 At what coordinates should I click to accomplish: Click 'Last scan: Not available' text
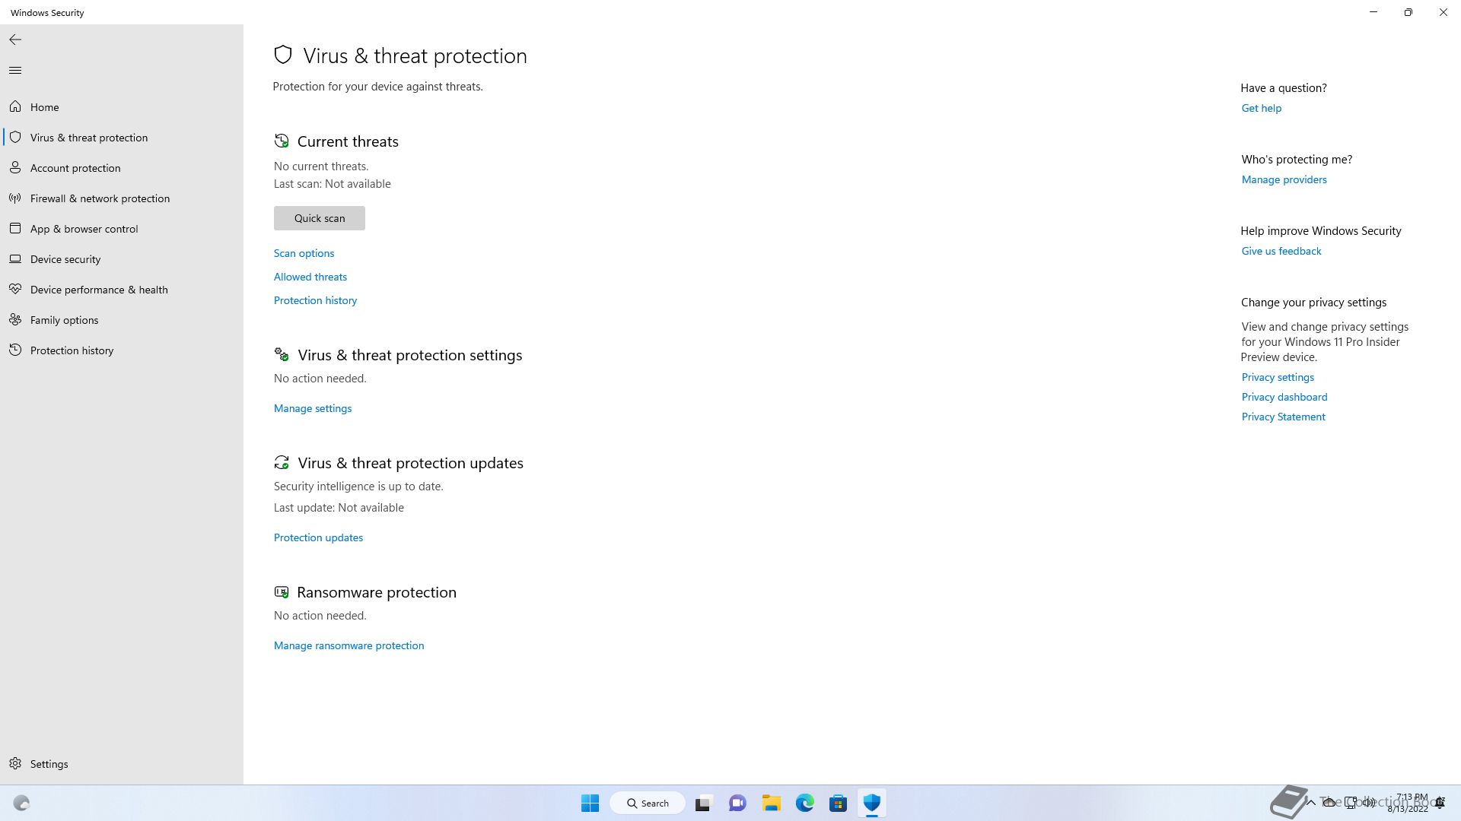[332, 184]
